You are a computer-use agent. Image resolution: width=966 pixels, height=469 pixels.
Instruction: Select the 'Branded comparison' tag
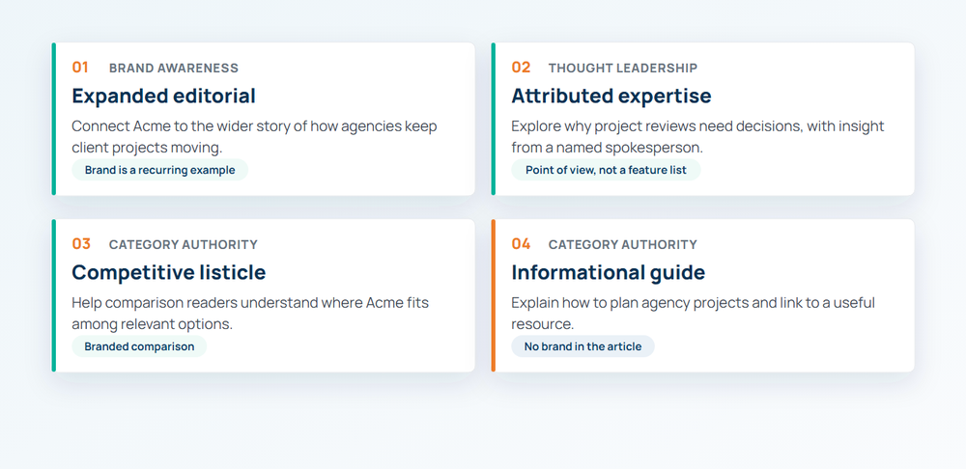[x=139, y=346]
